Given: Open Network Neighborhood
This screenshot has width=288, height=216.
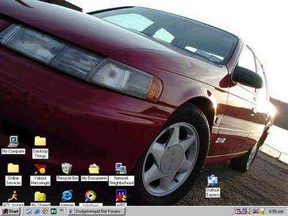Looking at the screenshot, I should [121, 168].
